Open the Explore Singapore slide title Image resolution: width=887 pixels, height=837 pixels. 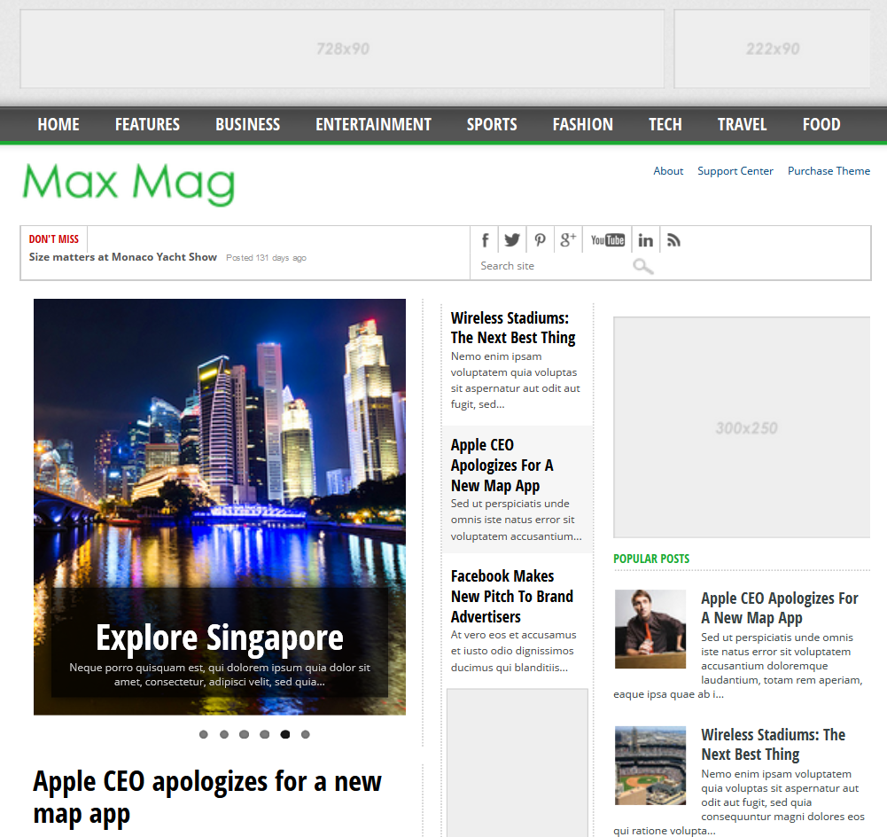tap(220, 638)
